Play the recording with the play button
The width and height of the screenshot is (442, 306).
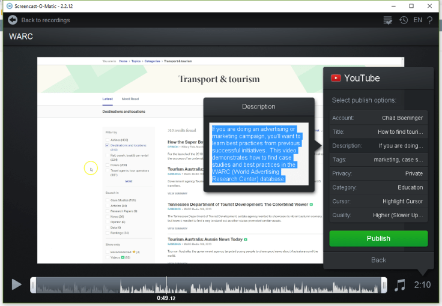point(17,284)
